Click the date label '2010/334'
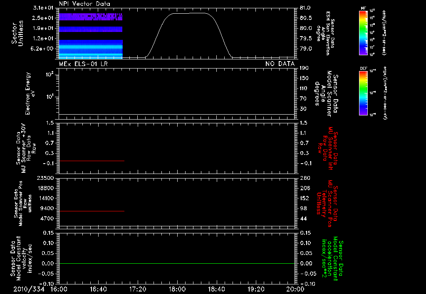Image resolution: width=426 pixels, height=294 pixels. point(29,289)
